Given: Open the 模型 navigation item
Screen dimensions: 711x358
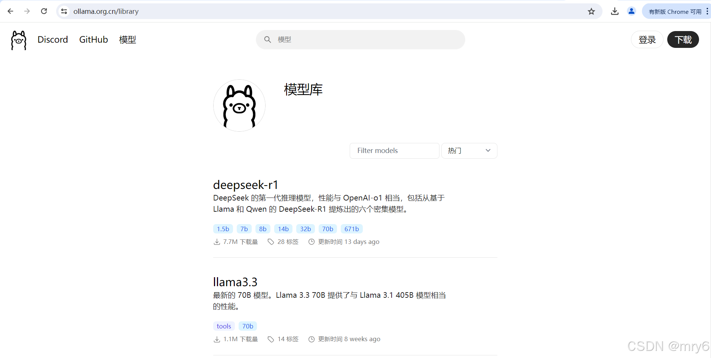Looking at the screenshot, I should click(x=128, y=40).
